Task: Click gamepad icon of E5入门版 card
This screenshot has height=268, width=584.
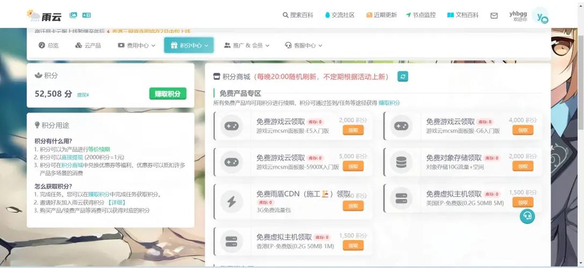Action: pyautogui.click(x=232, y=126)
